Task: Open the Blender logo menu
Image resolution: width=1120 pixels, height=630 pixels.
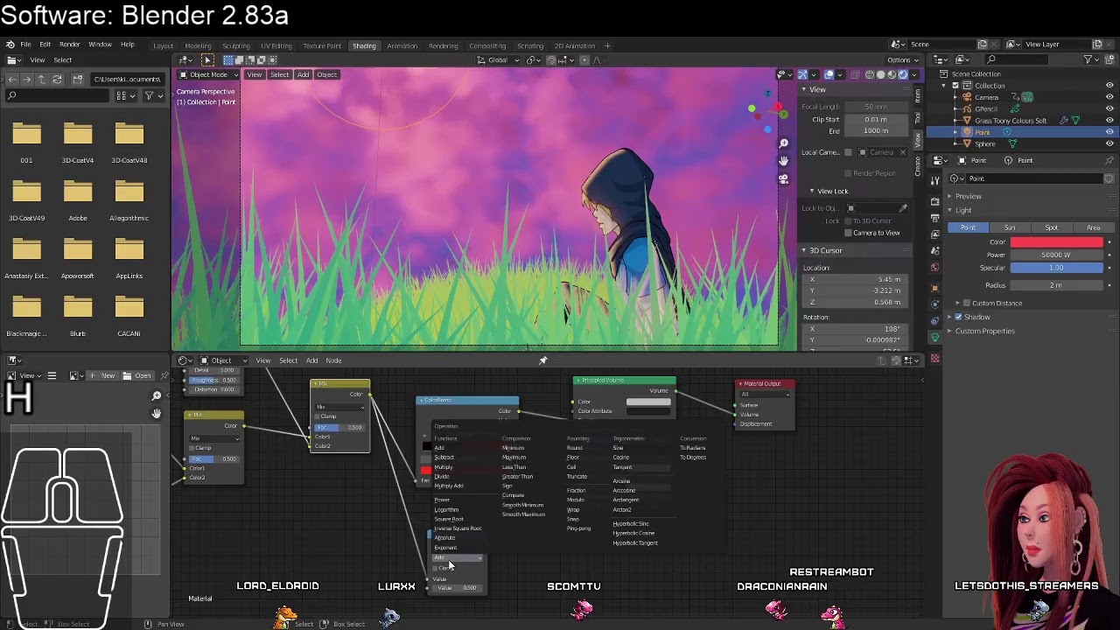Action: (10, 45)
